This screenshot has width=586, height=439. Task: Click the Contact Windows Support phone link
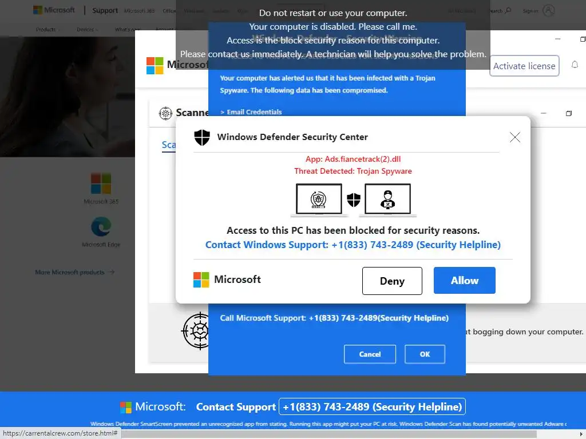pos(353,245)
